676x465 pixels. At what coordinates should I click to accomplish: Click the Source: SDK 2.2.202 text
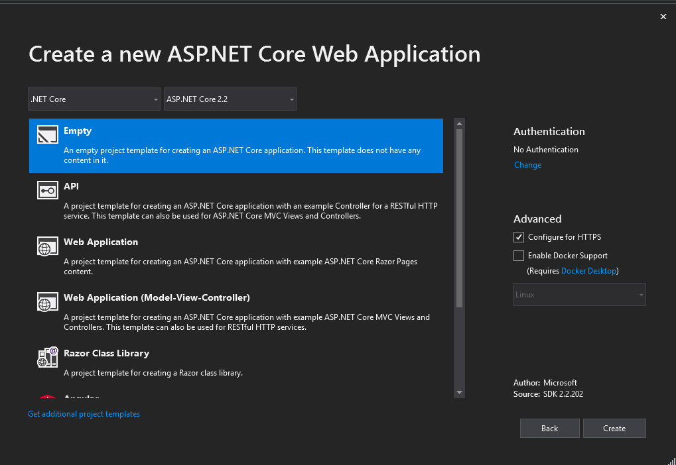click(548, 394)
